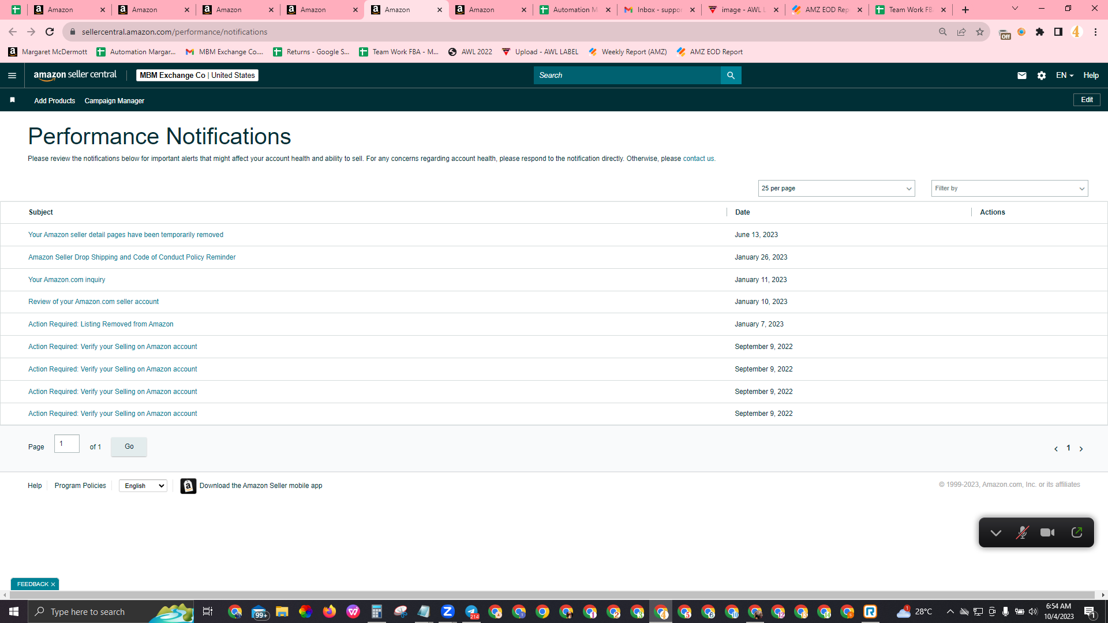Open the tab search dropdown arrow
The height and width of the screenshot is (623, 1108).
coord(1015,9)
